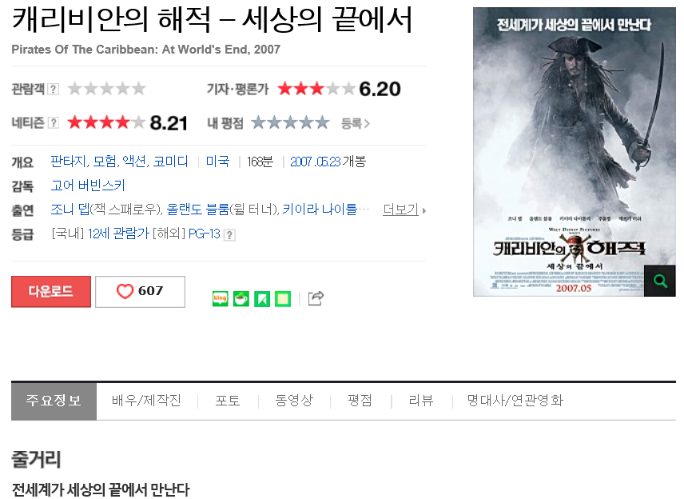This screenshot has width=684, height=499.
Task: Open the share arrow icon
Action: (316, 298)
